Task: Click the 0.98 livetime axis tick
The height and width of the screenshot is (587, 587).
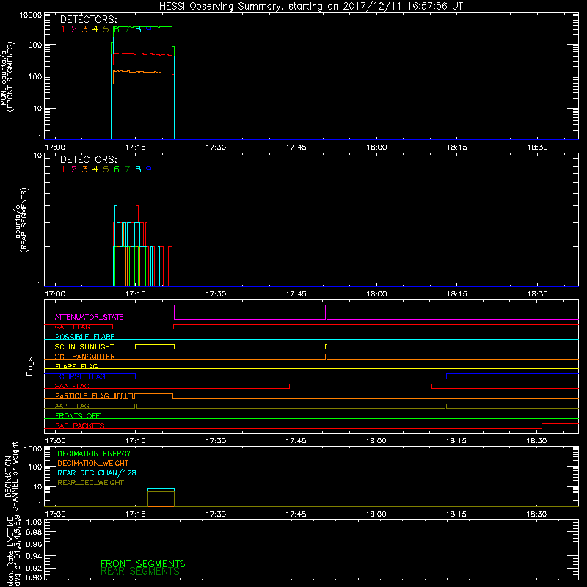Action: pos(34,532)
